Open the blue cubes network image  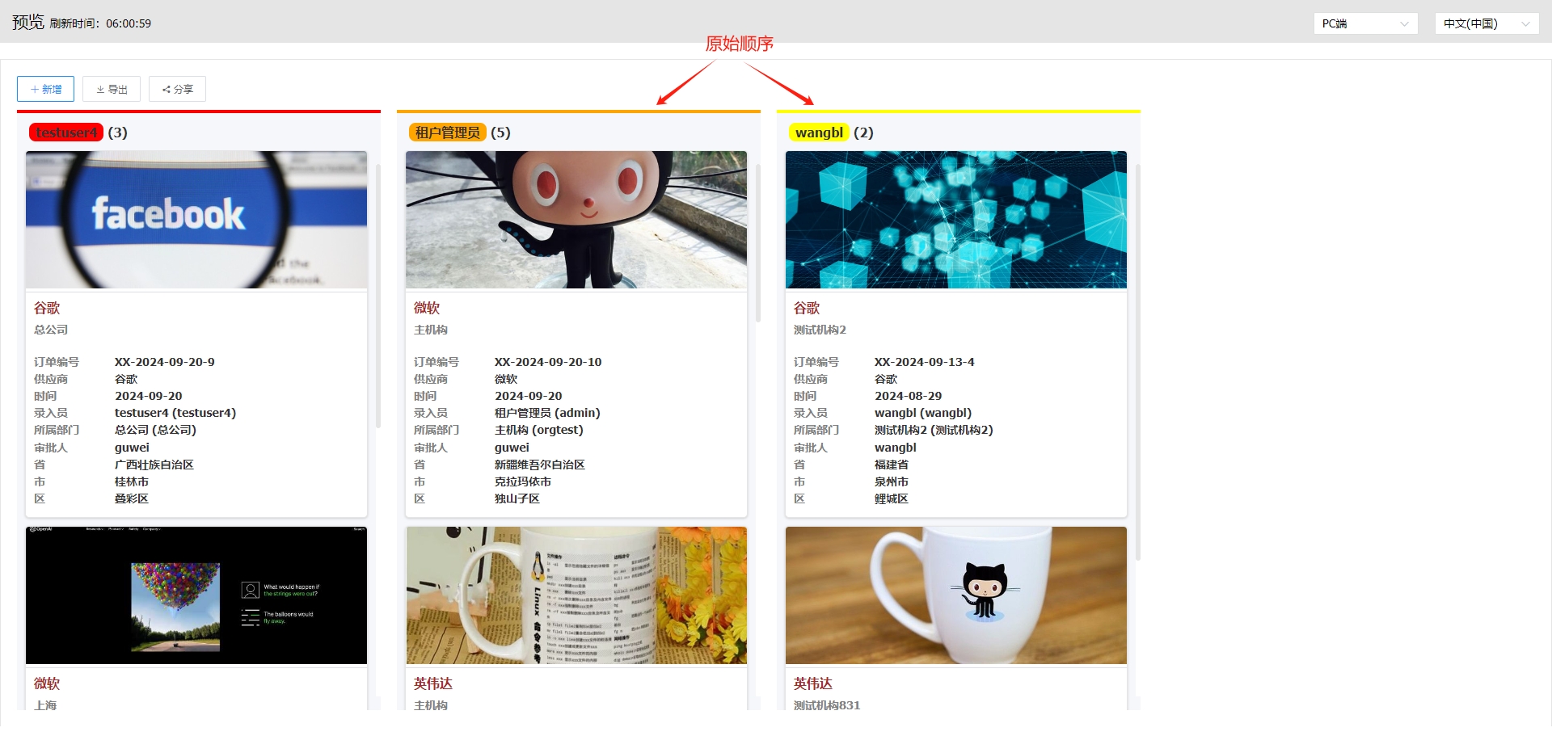point(956,220)
